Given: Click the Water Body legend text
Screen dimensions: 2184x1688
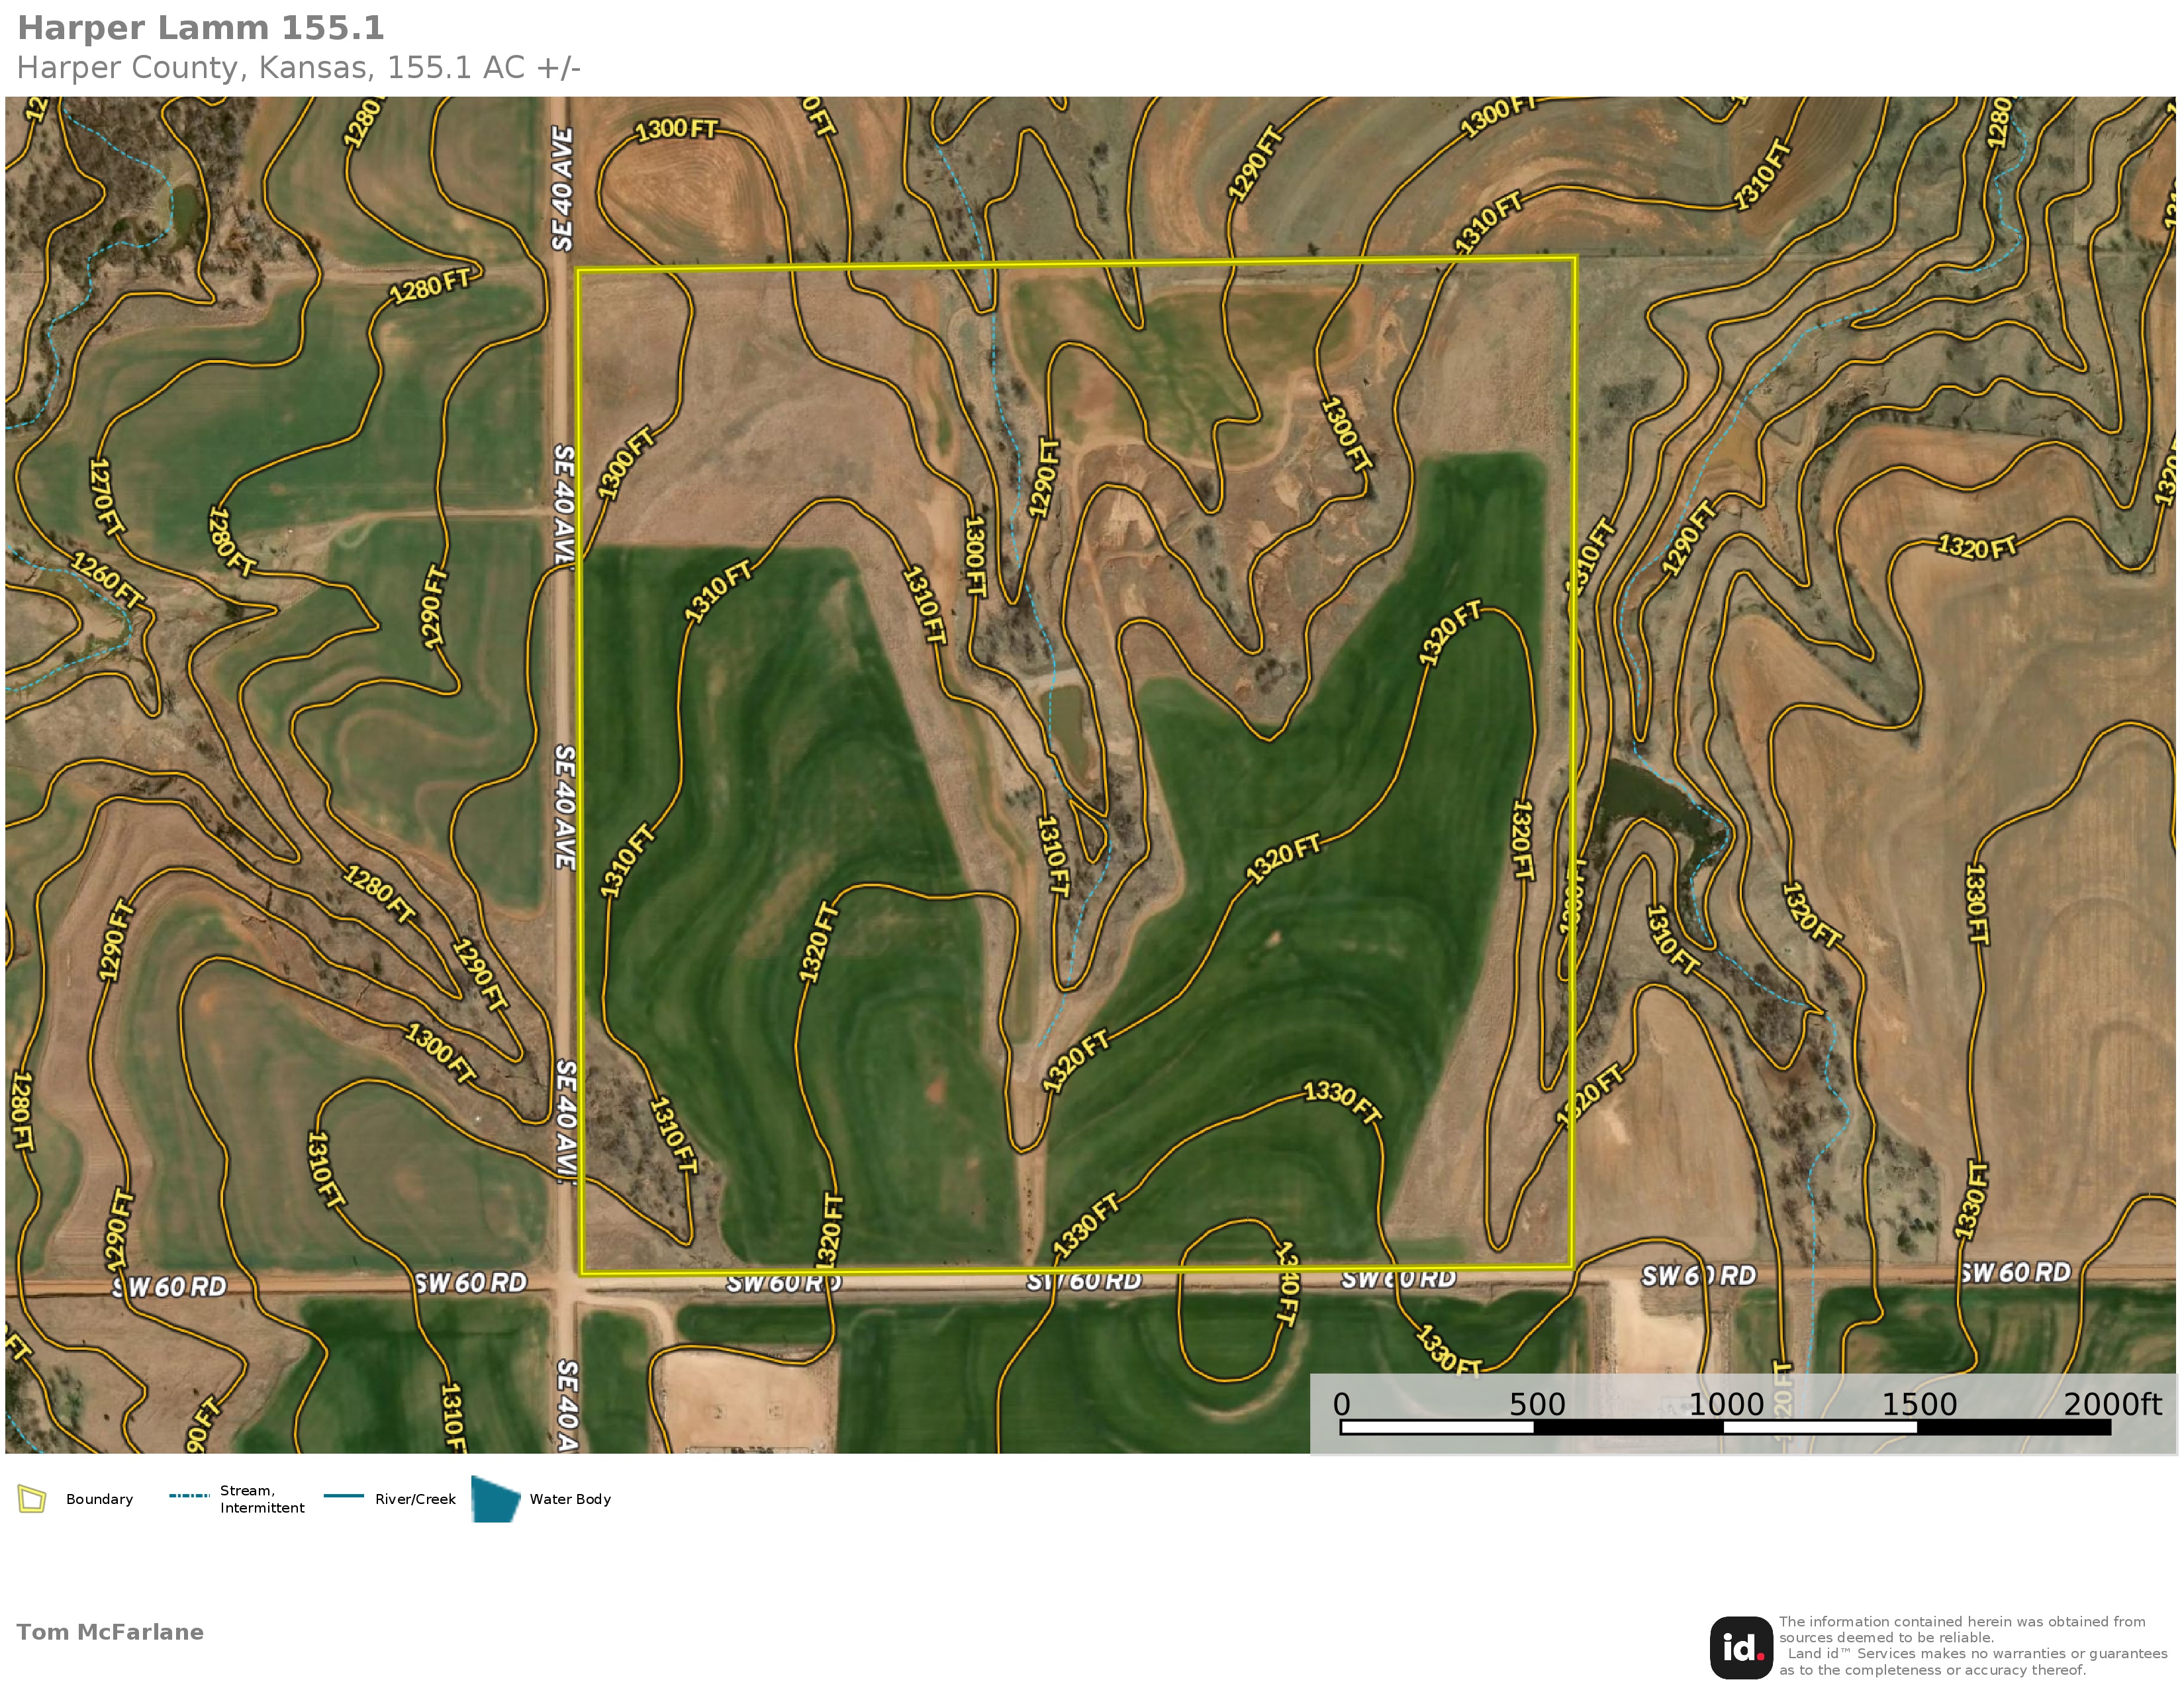Looking at the screenshot, I should (x=570, y=1499).
